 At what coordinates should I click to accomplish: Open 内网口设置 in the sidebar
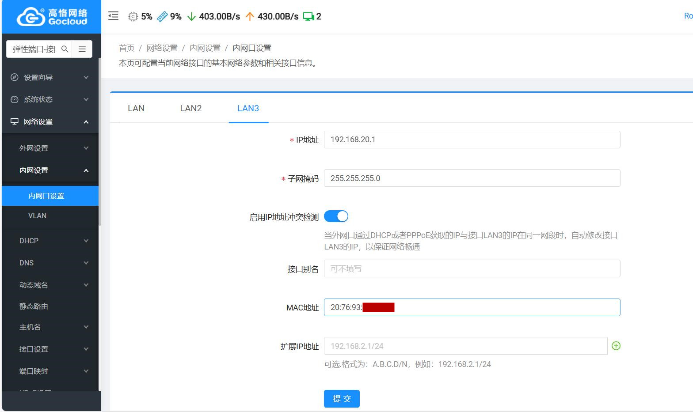click(x=50, y=196)
